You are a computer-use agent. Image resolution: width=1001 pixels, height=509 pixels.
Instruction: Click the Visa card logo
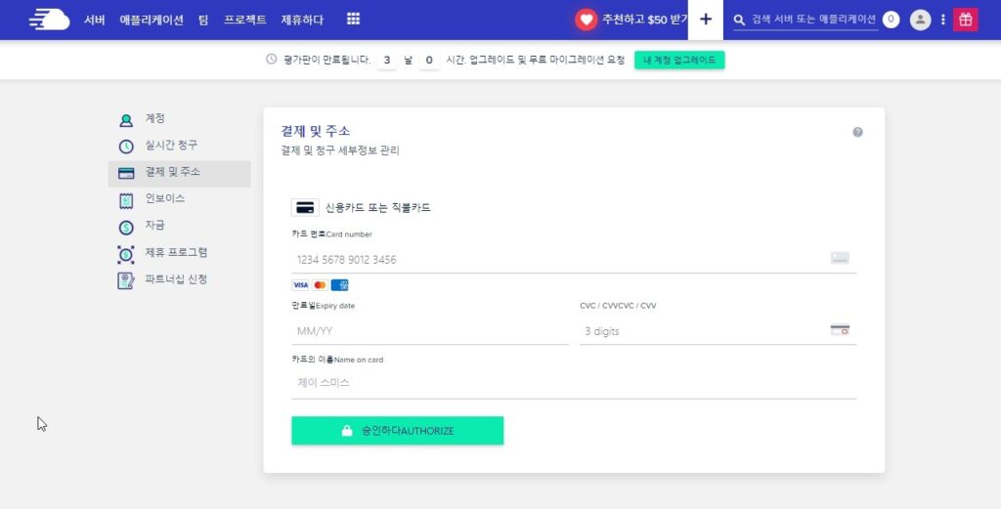[x=300, y=285]
